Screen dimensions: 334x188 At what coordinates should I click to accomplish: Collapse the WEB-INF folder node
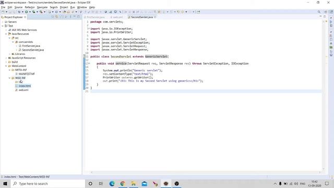(9, 78)
